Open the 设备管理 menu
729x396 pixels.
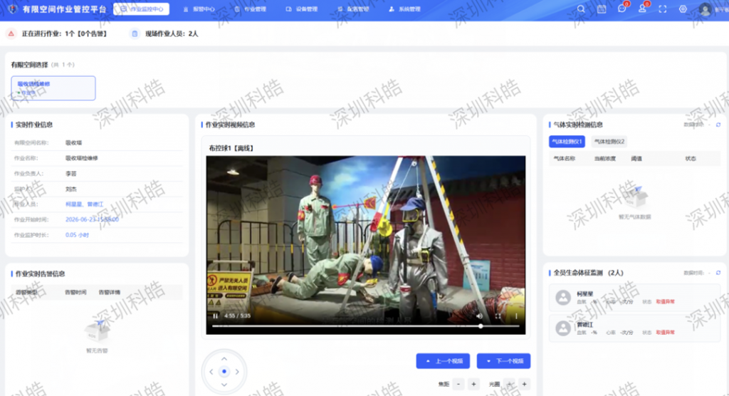(302, 9)
